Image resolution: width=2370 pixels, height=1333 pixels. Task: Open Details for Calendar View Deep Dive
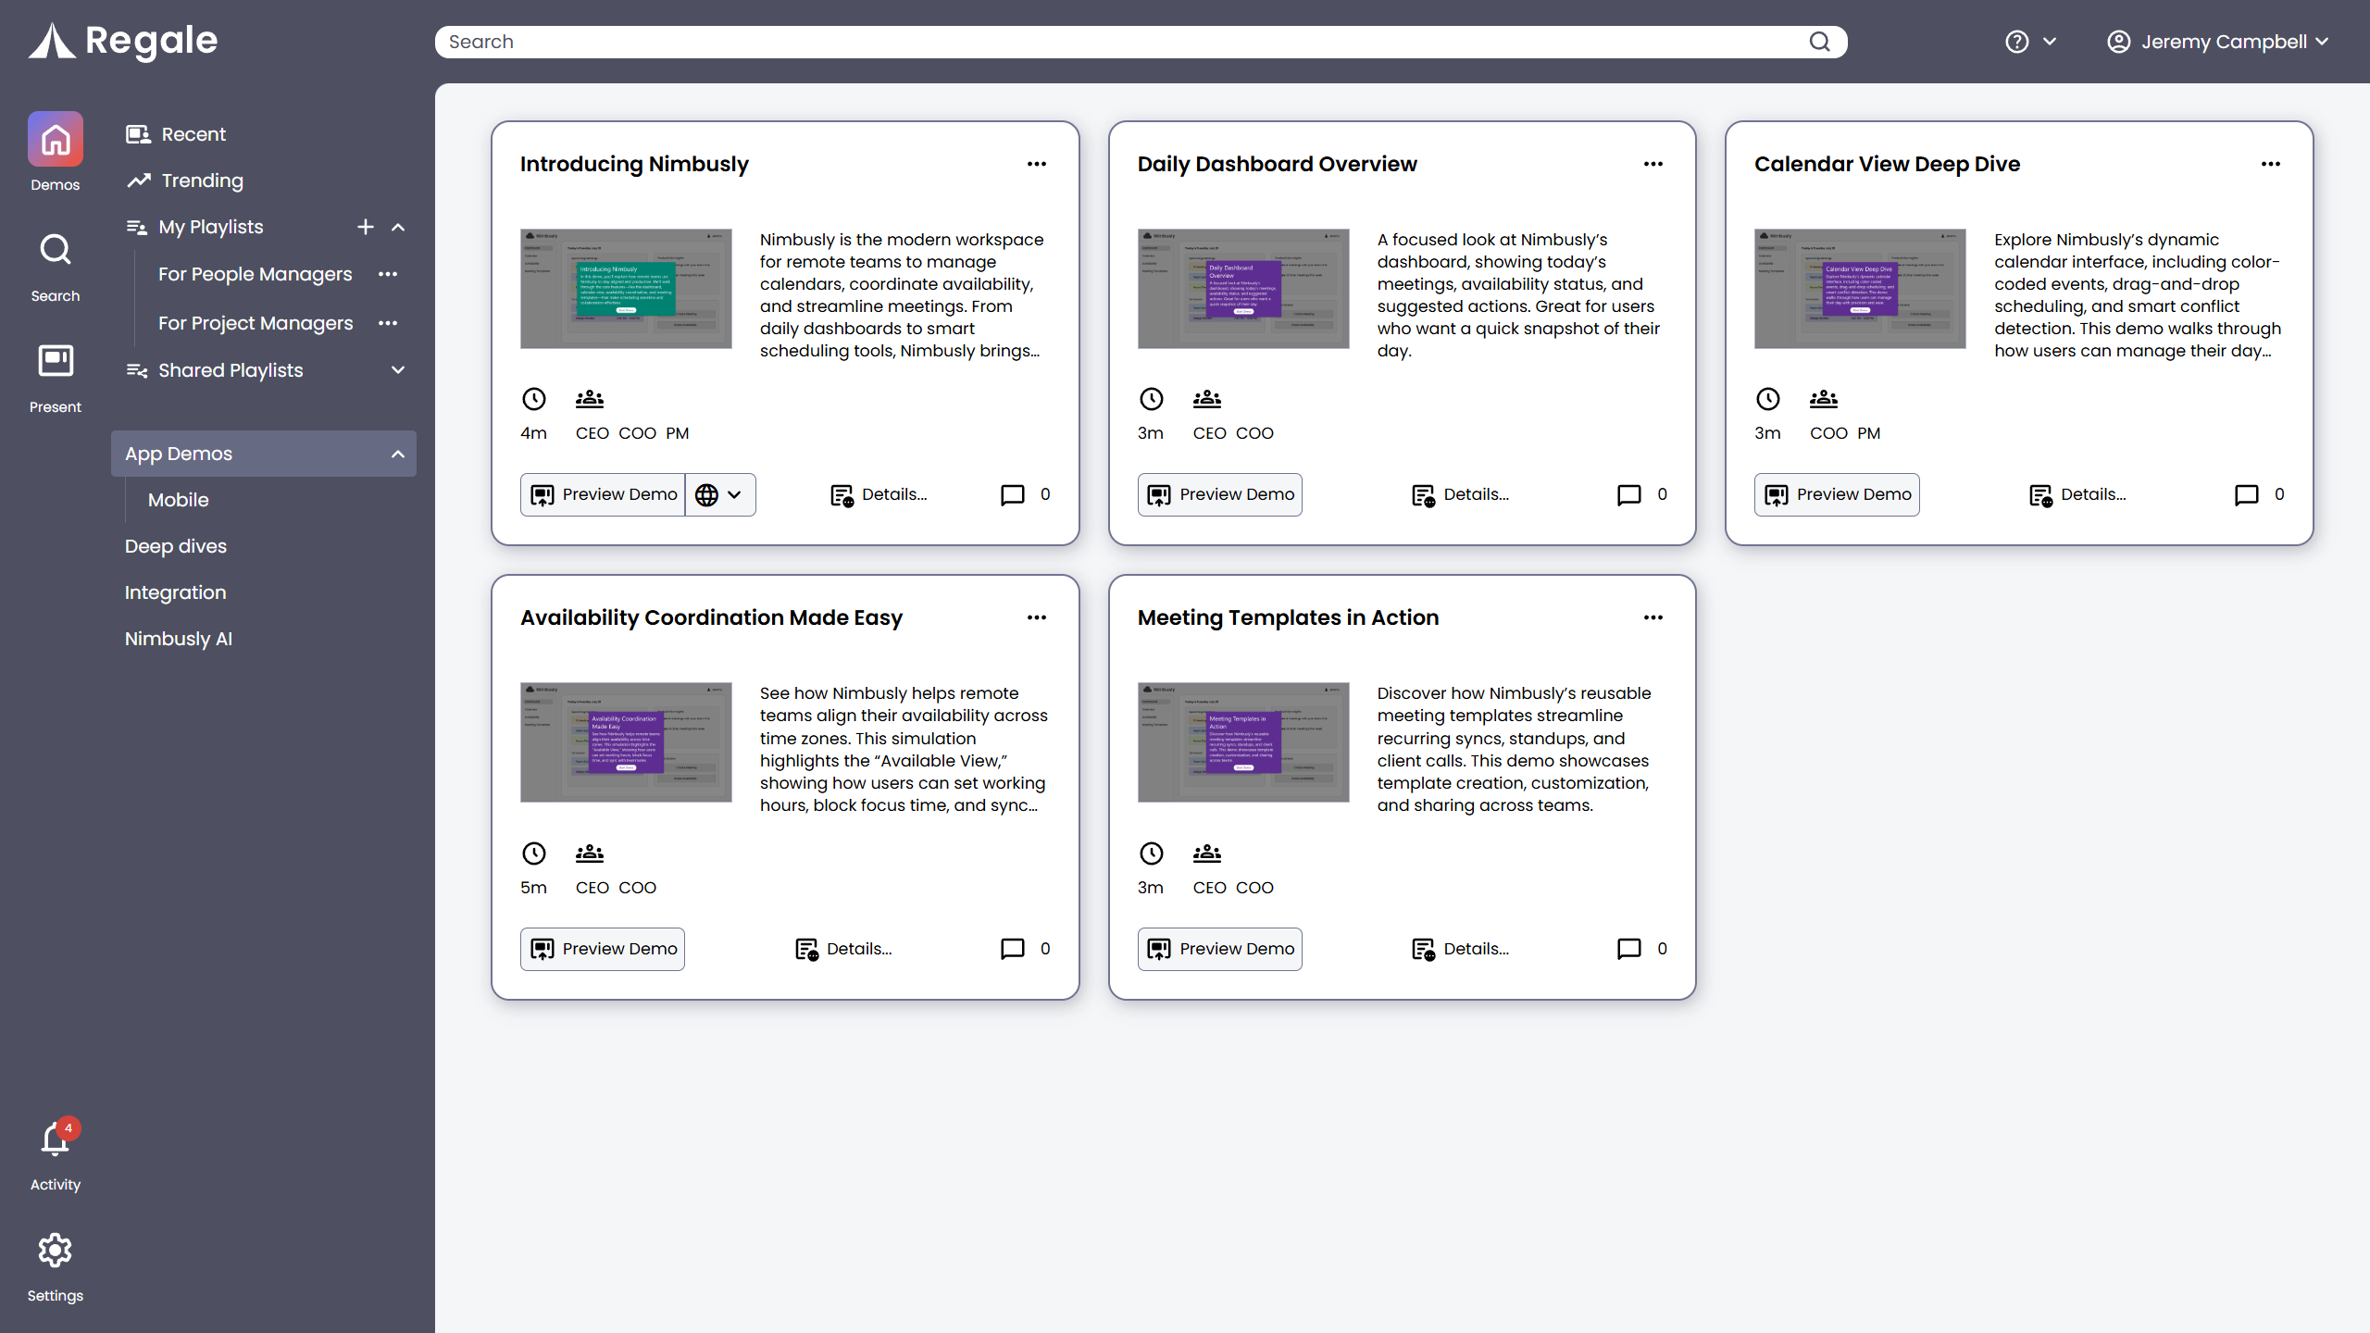tap(2077, 494)
